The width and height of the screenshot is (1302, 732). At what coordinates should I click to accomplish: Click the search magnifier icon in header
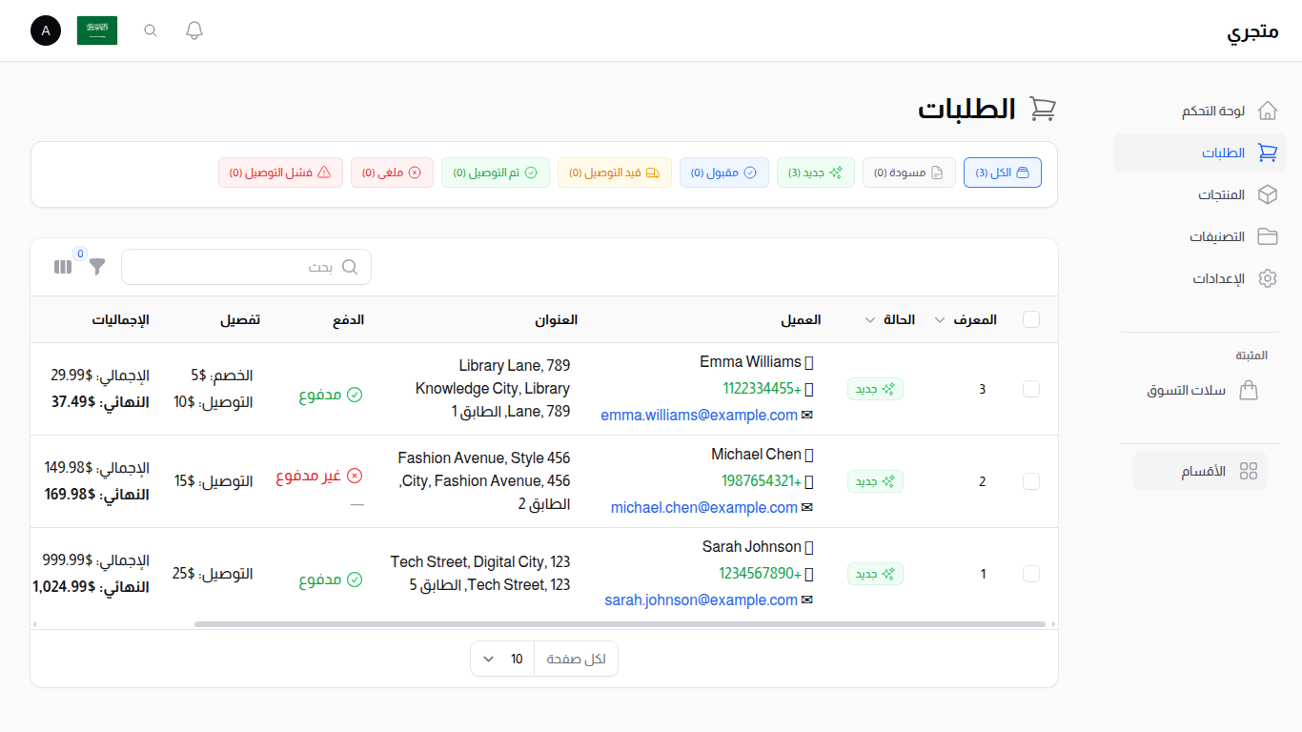pyautogui.click(x=151, y=30)
